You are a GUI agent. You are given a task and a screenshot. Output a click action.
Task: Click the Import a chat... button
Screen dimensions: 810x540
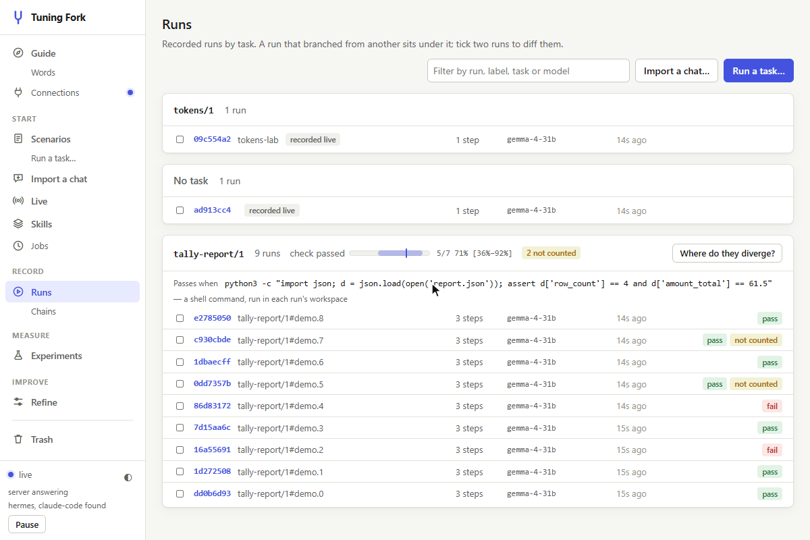pyautogui.click(x=676, y=71)
